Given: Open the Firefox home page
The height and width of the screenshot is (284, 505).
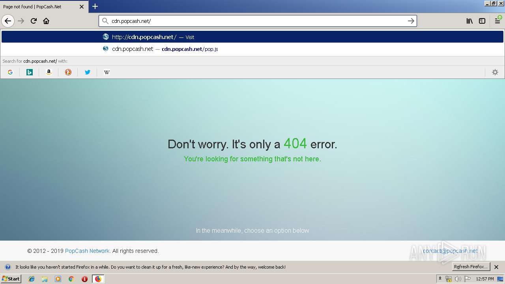Looking at the screenshot, I should click(46, 21).
